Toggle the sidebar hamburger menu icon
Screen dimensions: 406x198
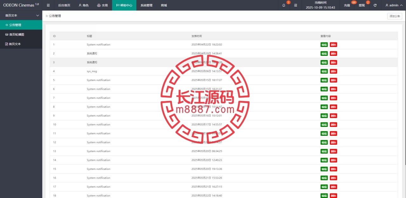48,5
